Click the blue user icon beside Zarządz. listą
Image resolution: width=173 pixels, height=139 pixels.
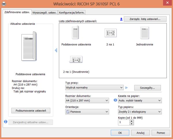121,19
